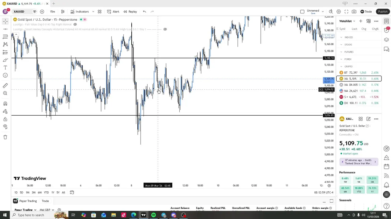Select the 1M time range
391x219 pixels.
pos(27,193)
